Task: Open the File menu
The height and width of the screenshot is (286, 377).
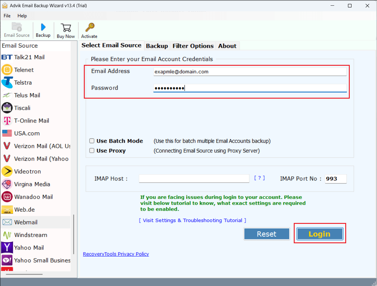Action: (x=7, y=16)
